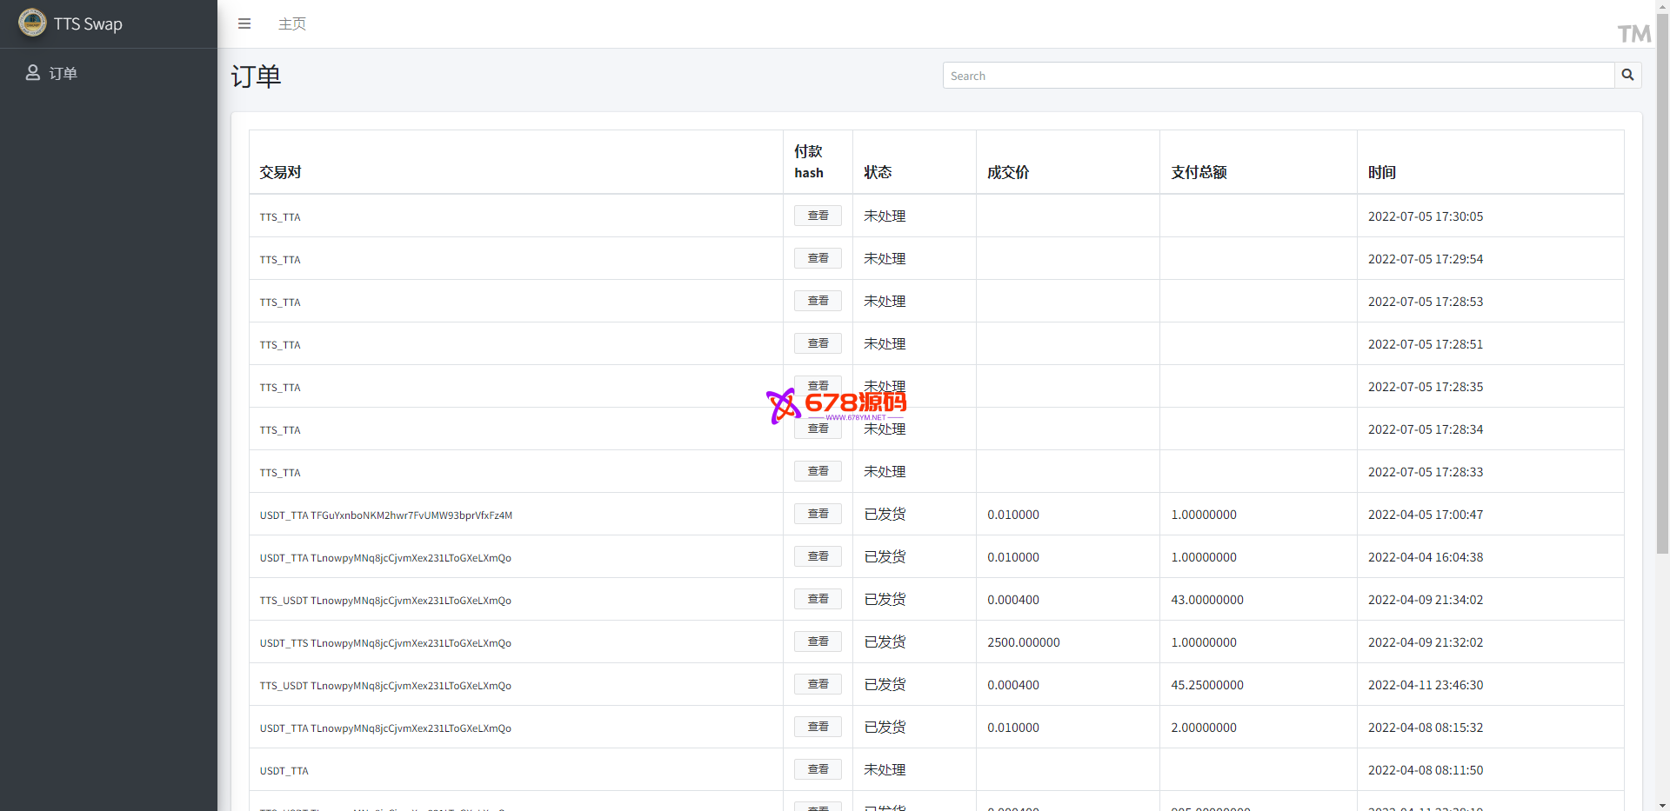Click the hamburger menu toggle icon
This screenshot has height=811, width=1670.
click(244, 23)
